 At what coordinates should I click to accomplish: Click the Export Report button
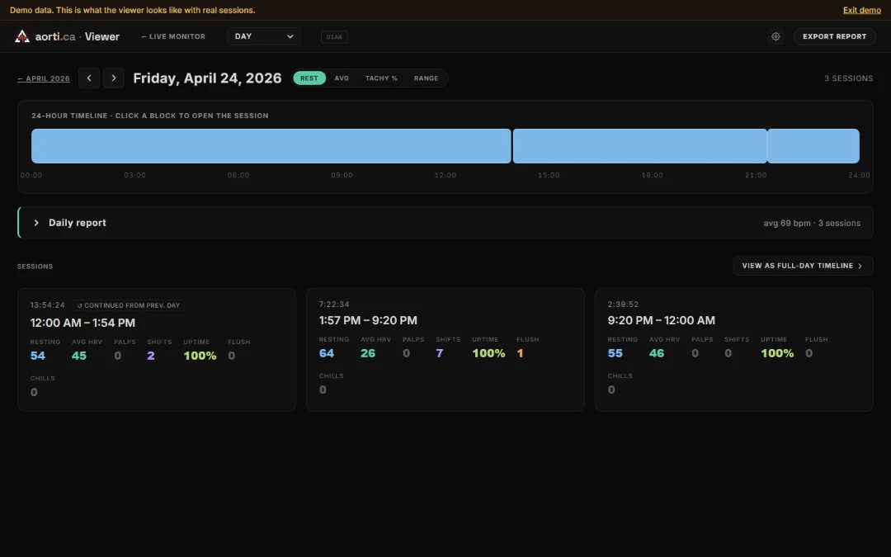tap(834, 36)
